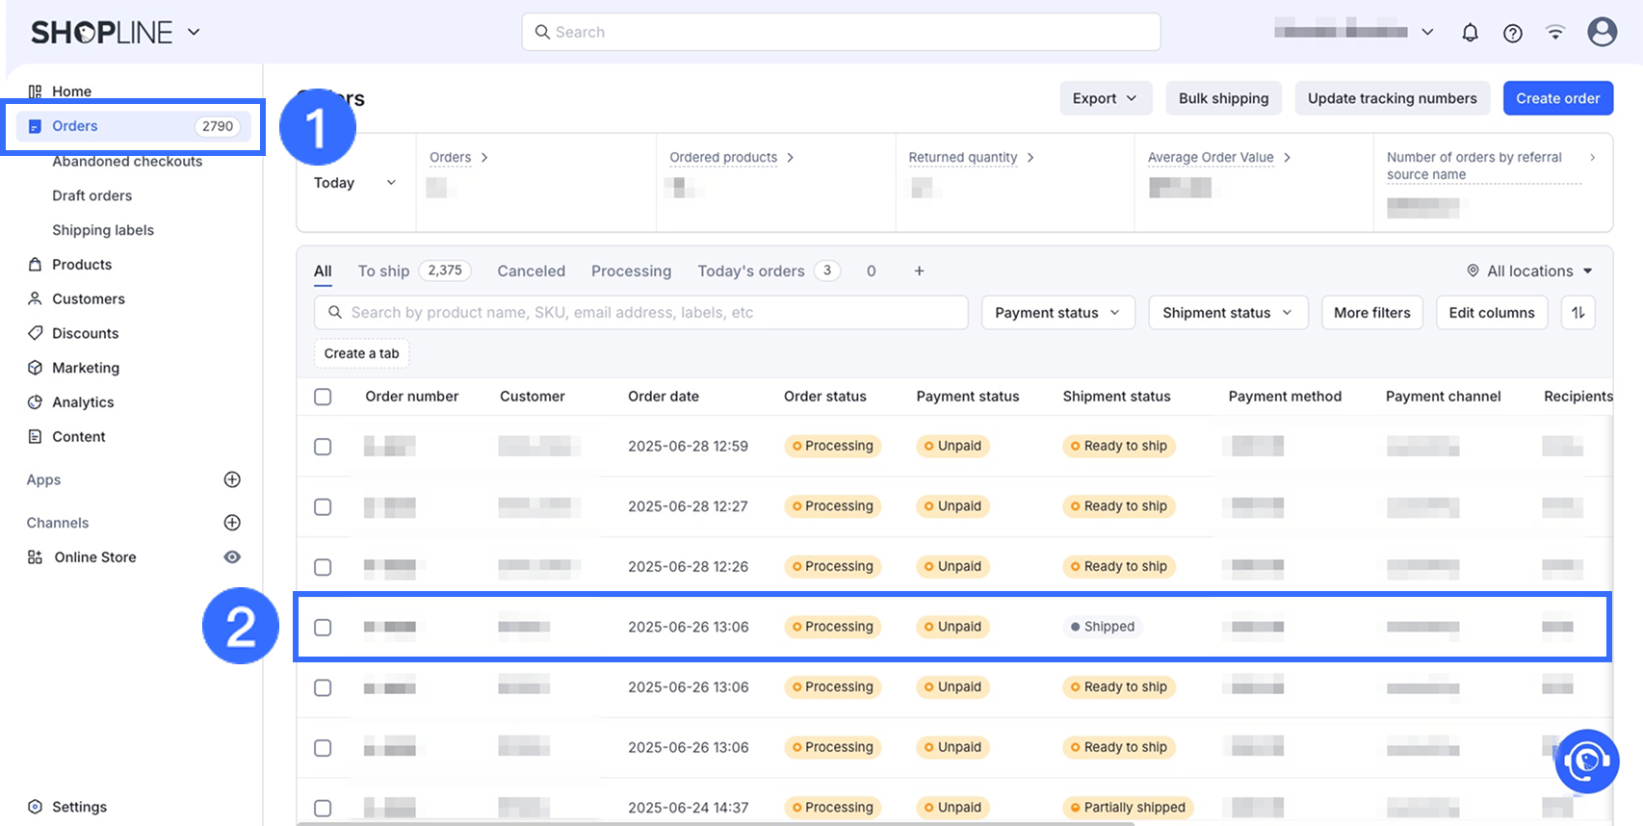Click the sort order arrows icon
This screenshot has width=1643, height=826.
[x=1578, y=312]
